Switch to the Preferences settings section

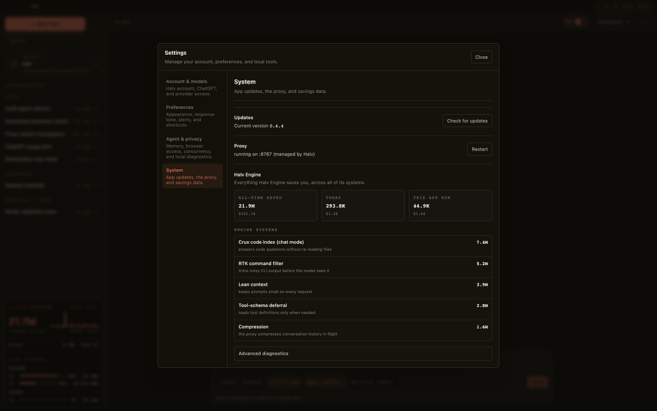coord(192,116)
